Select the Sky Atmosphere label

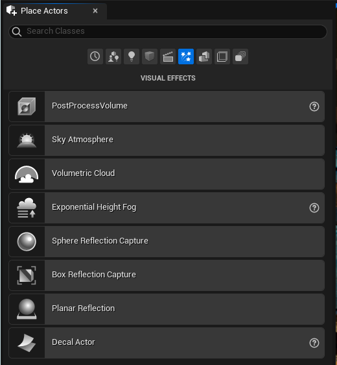(x=82, y=140)
